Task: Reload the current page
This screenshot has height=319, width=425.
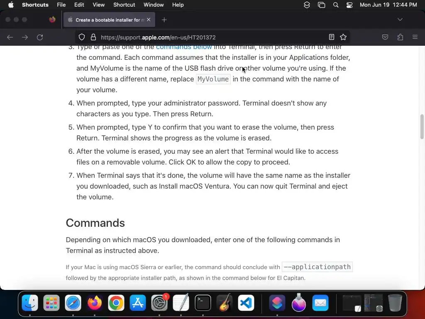Action: tap(40, 37)
